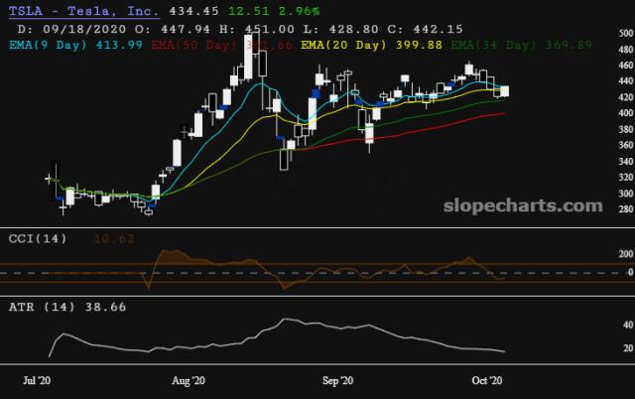Click the 420 price axis label

(626, 97)
